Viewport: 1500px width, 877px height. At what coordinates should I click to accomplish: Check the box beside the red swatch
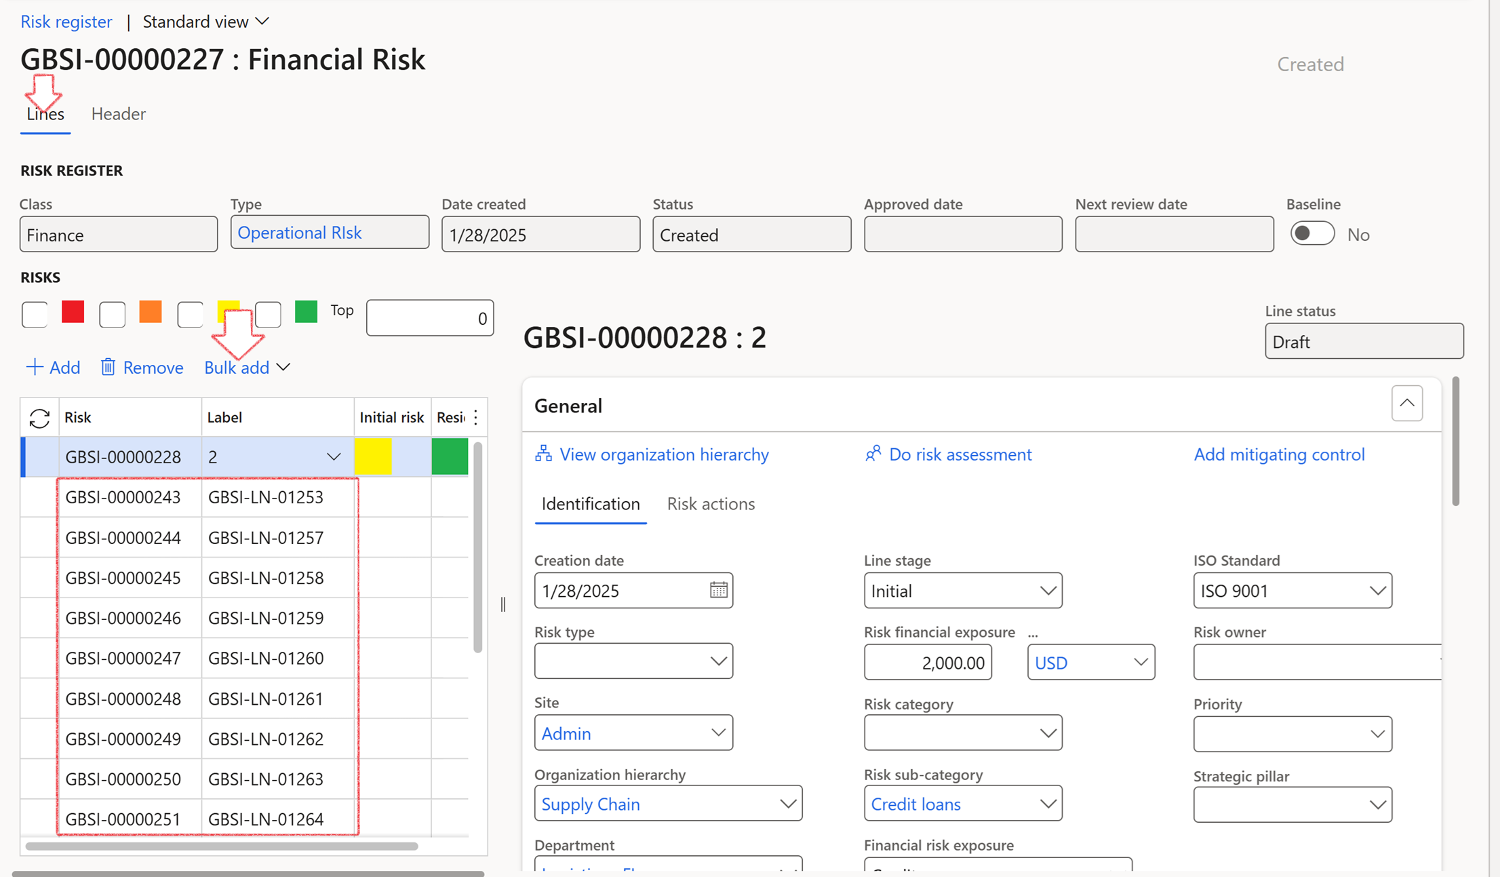[x=35, y=315]
